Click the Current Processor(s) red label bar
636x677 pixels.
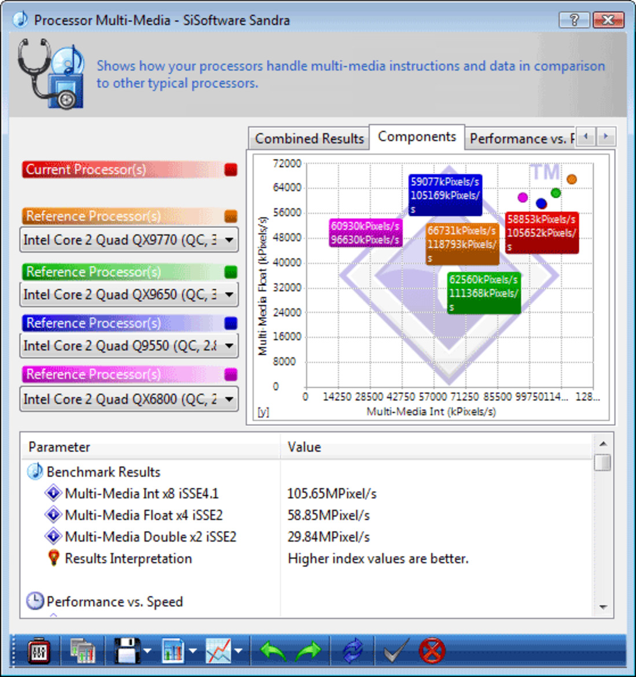(x=122, y=170)
